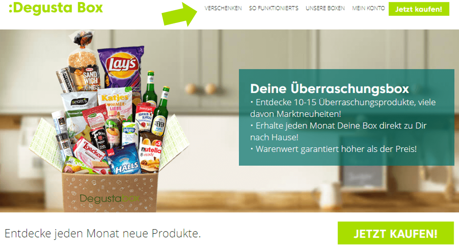
Task: Click the Deine Überraschungsbox heading
Action: (x=329, y=89)
